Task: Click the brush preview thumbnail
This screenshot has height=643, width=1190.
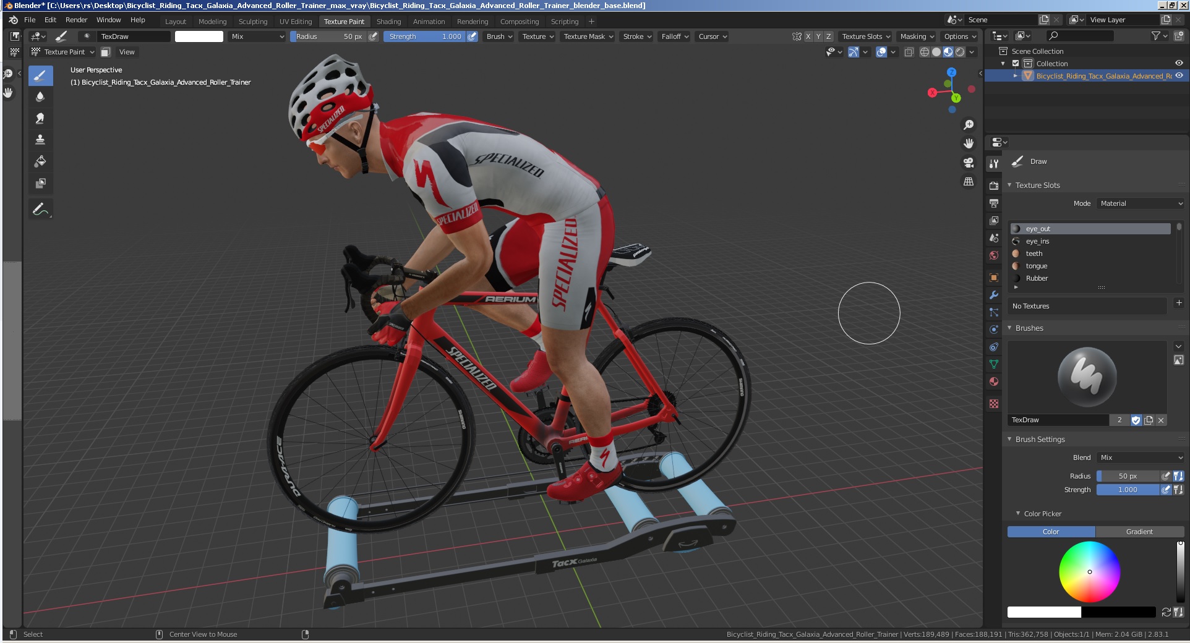Action: [x=1087, y=377]
